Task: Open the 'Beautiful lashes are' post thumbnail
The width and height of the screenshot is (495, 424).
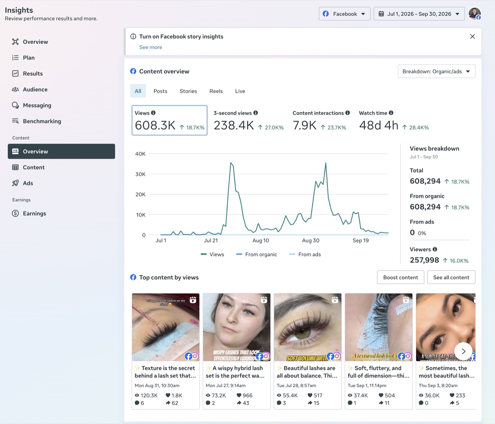Action: tap(308, 327)
